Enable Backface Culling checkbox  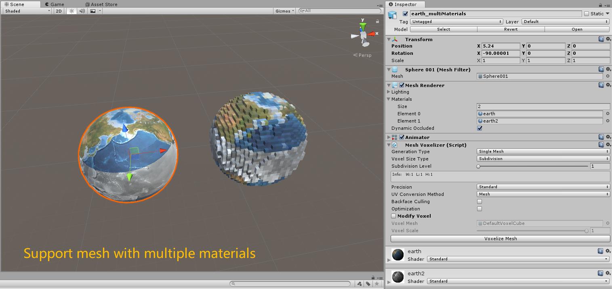480,202
